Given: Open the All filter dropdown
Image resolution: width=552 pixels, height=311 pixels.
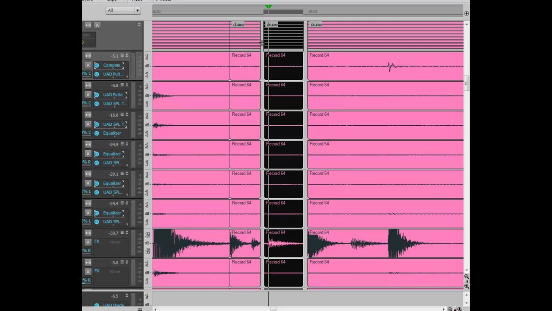Looking at the screenshot, I should click(123, 10).
